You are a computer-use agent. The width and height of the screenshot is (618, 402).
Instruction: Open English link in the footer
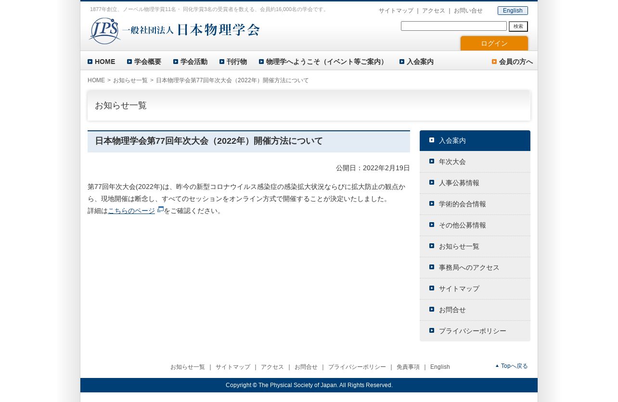(x=440, y=367)
